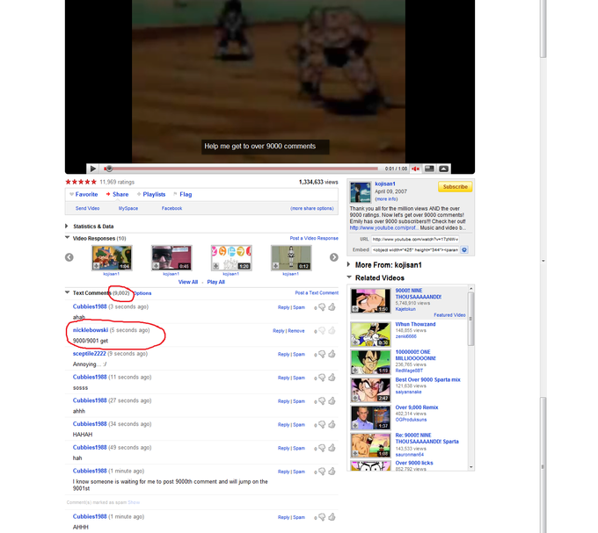This screenshot has height=533, width=598.
Task: Reply to nicklebowski's comment
Action: click(x=279, y=331)
